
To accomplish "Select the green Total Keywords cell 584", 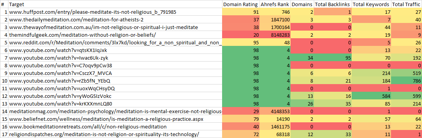I will (x=371, y=96).
